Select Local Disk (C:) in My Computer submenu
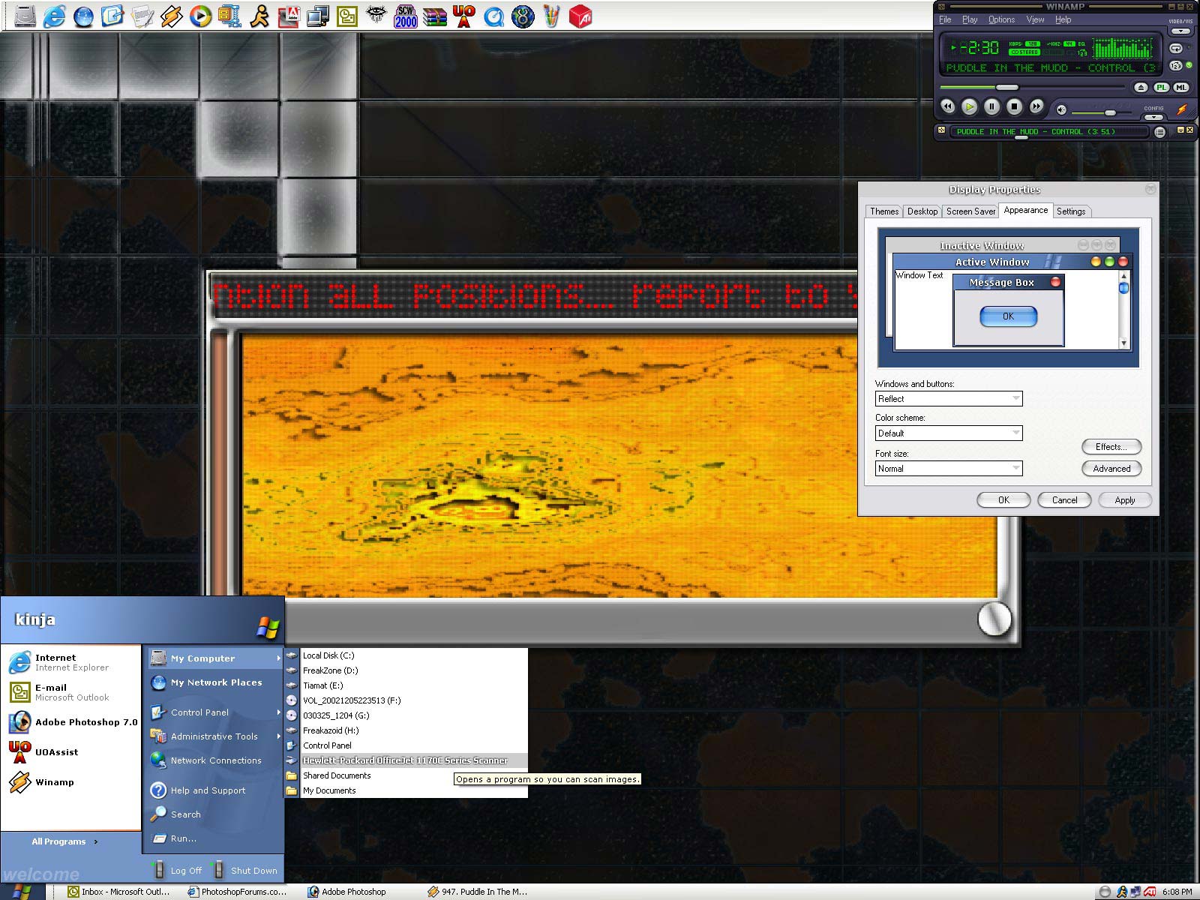 tap(328, 655)
